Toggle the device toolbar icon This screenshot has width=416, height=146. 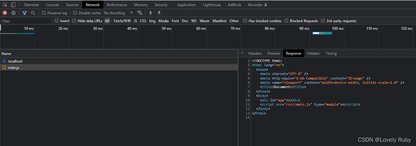coord(13,5)
